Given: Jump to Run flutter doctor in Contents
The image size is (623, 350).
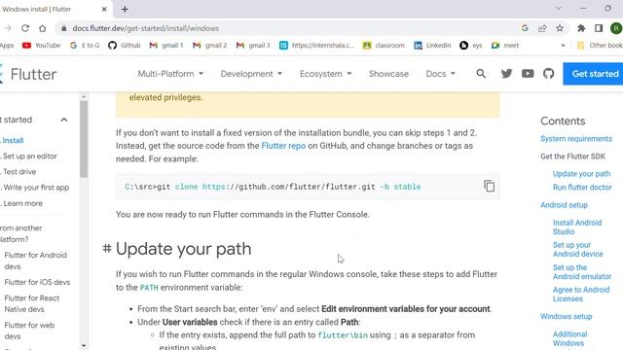Looking at the screenshot, I should click(x=582, y=188).
